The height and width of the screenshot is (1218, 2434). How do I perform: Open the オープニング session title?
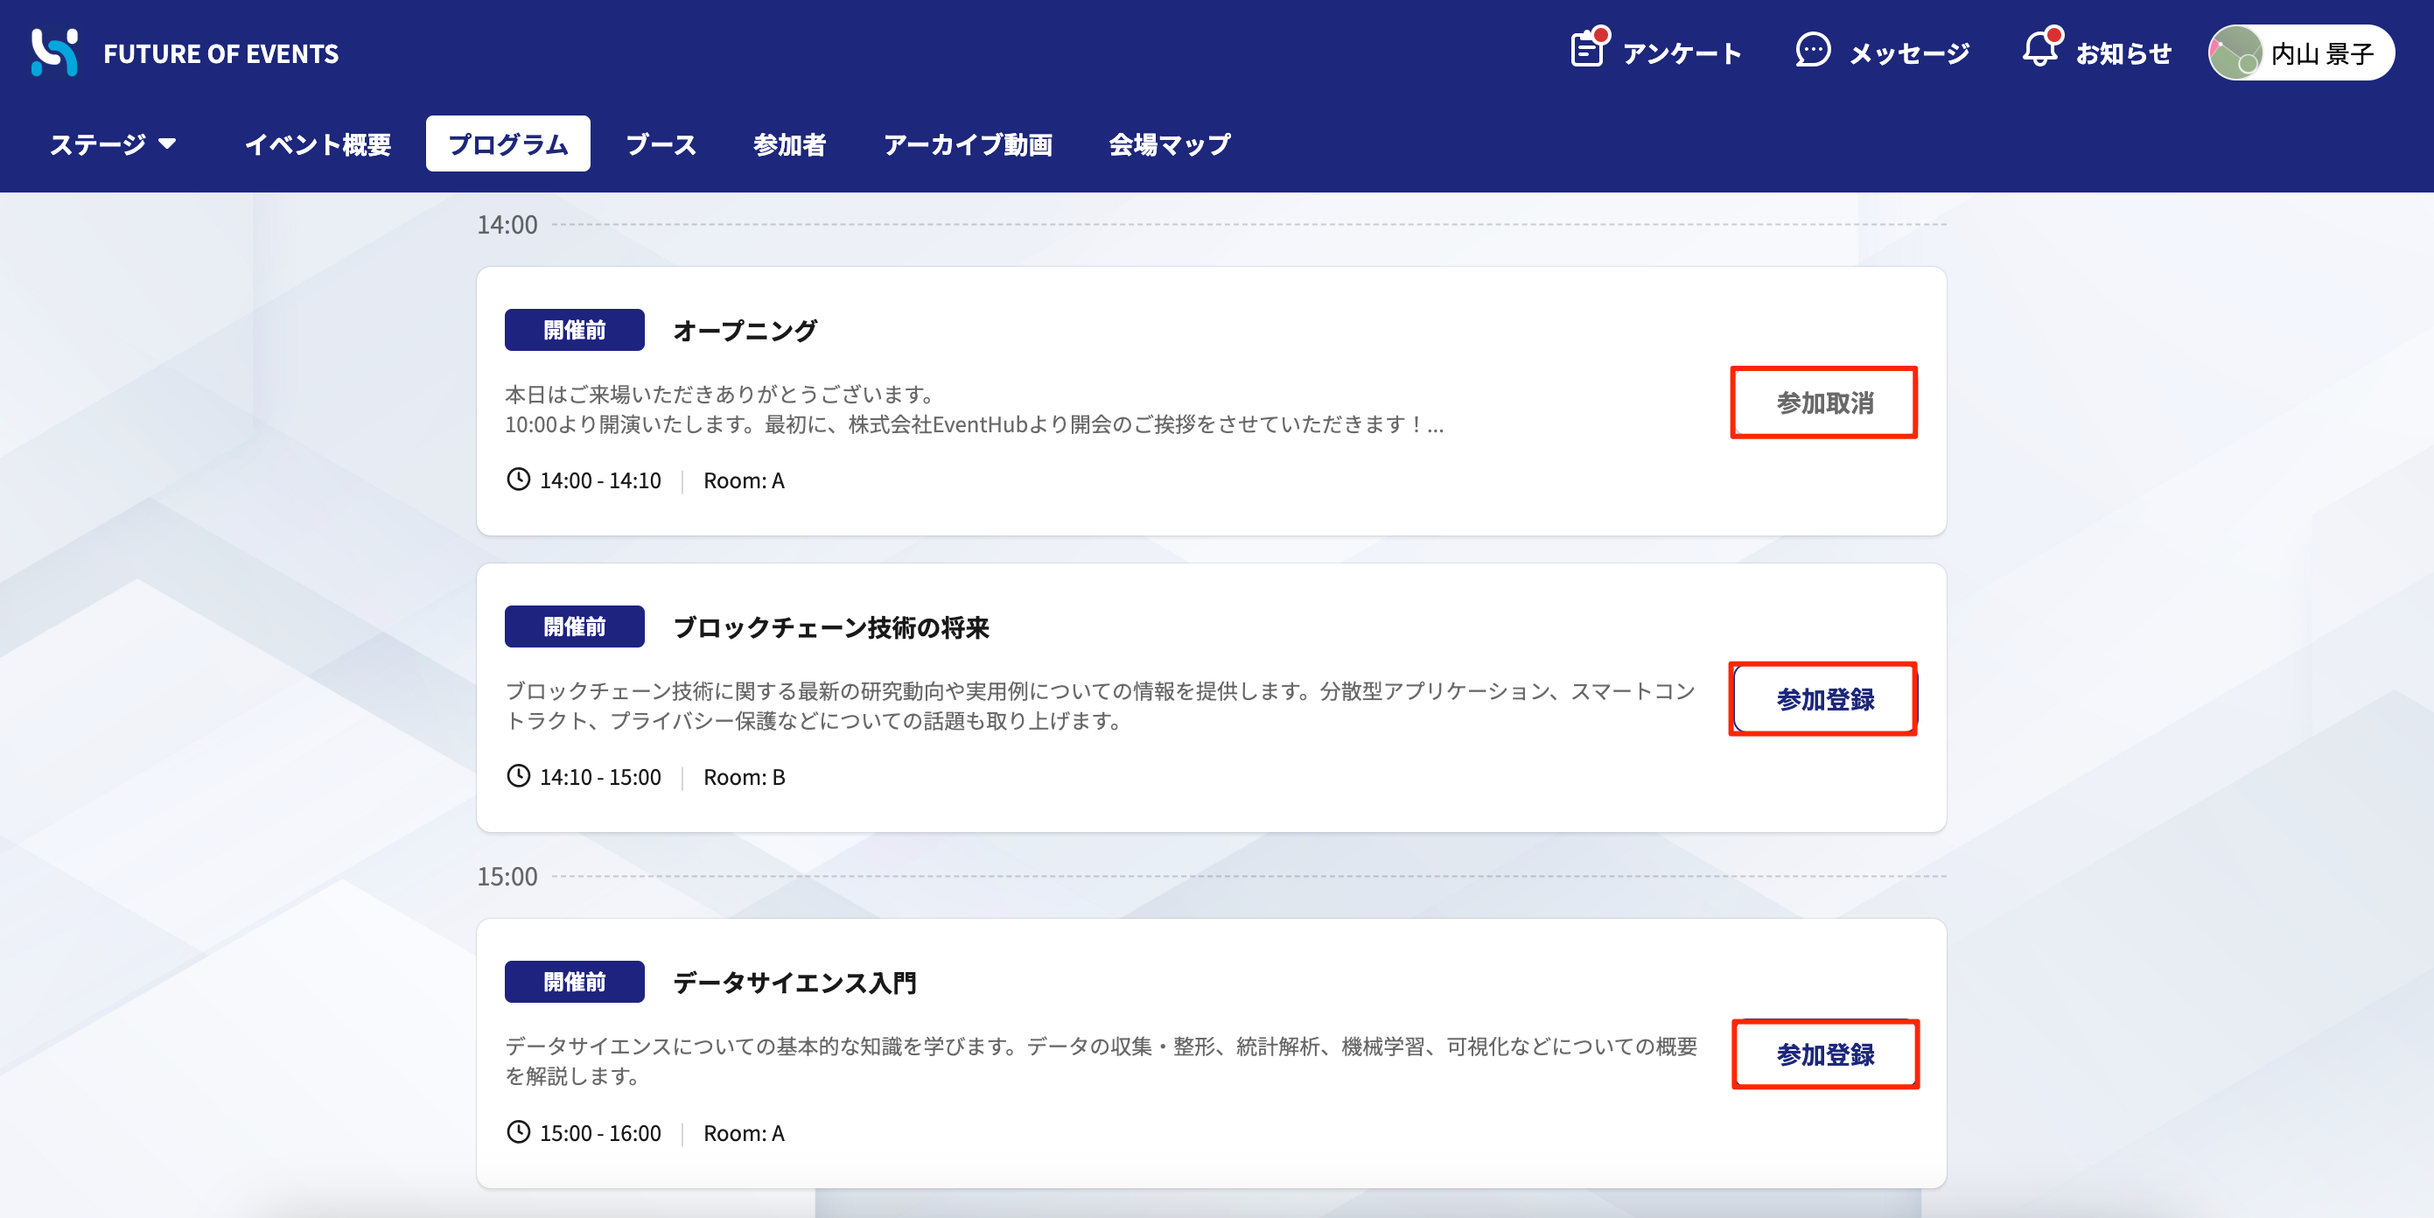(x=745, y=331)
